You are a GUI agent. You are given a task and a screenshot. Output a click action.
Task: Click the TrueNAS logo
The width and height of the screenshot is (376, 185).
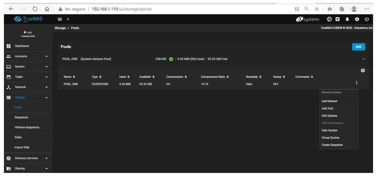tap(28, 19)
